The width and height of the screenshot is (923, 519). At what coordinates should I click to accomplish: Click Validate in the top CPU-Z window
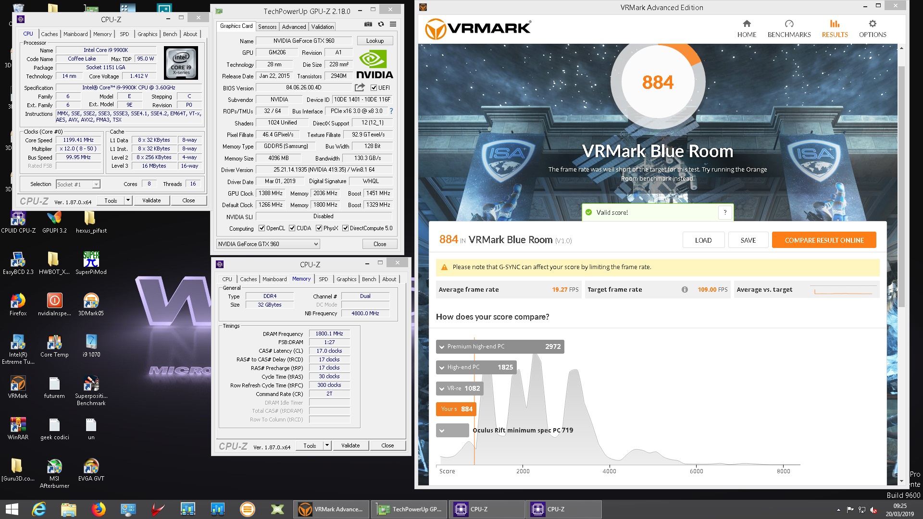(x=151, y=200)
